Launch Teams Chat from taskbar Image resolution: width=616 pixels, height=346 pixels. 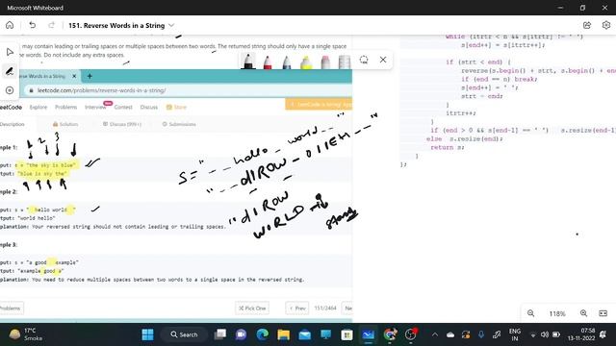point(241,334)
